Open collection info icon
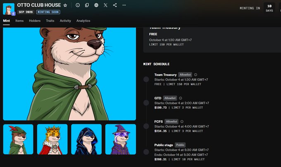 [78, 5]
